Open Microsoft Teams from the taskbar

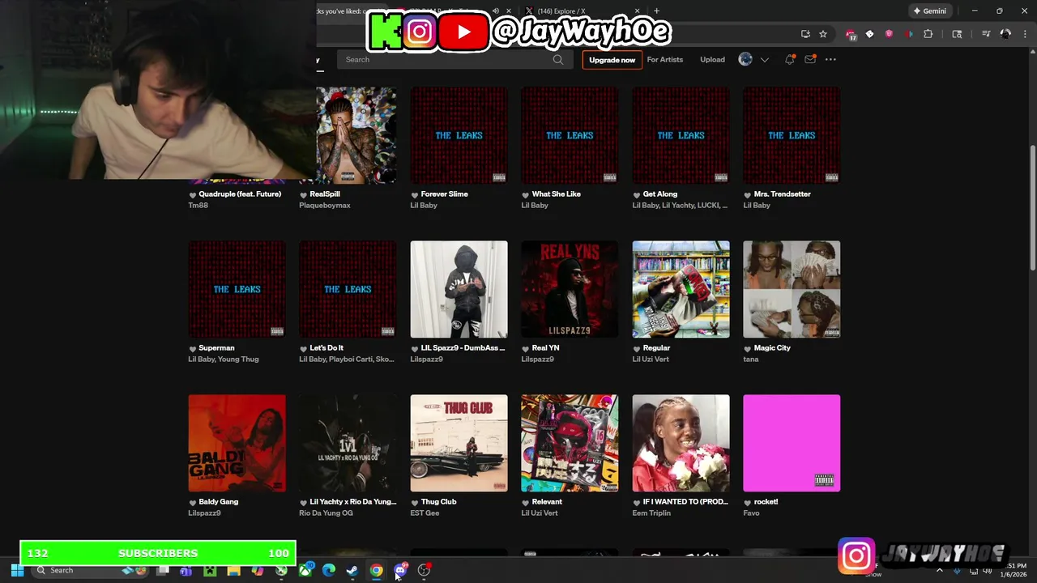click(186, 570)
